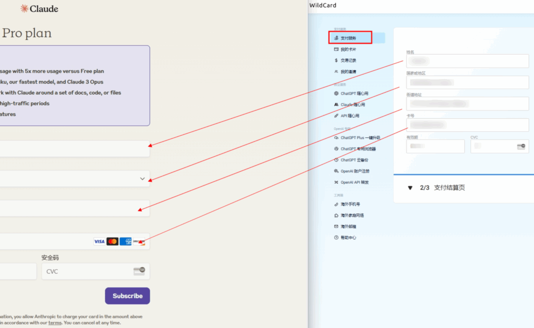Click the 海外手机号 link icon
Image resolution: width=534 pixels, height=328 pixels.
tap(336, 204)
